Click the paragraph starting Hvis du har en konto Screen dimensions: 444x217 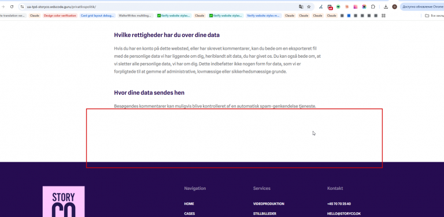click(217, 60)
